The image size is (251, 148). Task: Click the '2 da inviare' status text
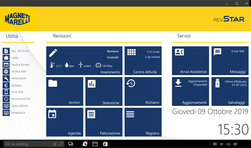pyautogui.click(x=152, y=57)
